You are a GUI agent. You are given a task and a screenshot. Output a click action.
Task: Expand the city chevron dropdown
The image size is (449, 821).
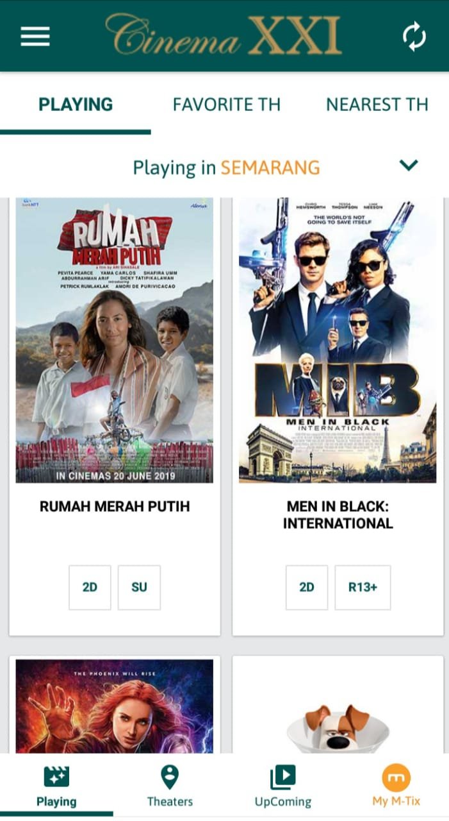tap(409, 165)
